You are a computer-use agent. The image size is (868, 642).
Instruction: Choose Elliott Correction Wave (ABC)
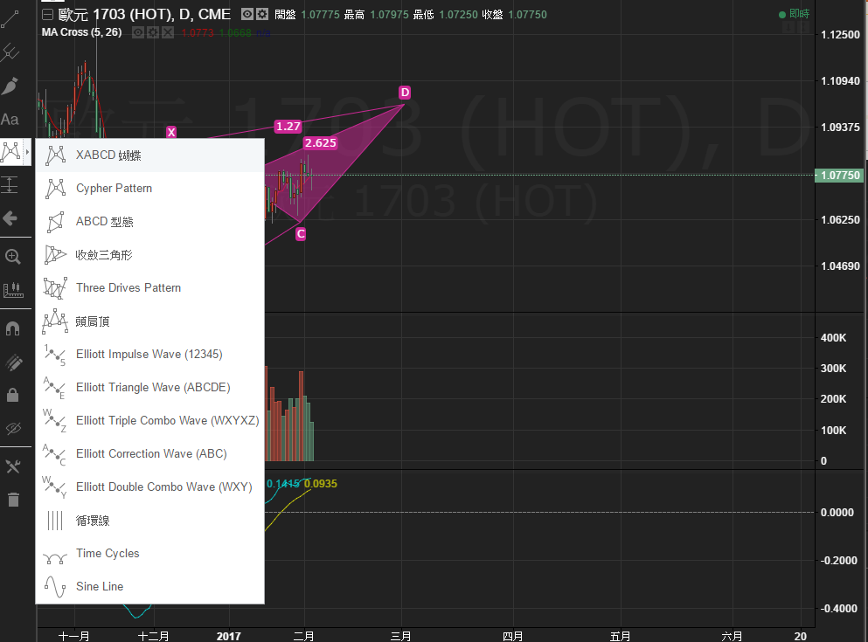150,454
